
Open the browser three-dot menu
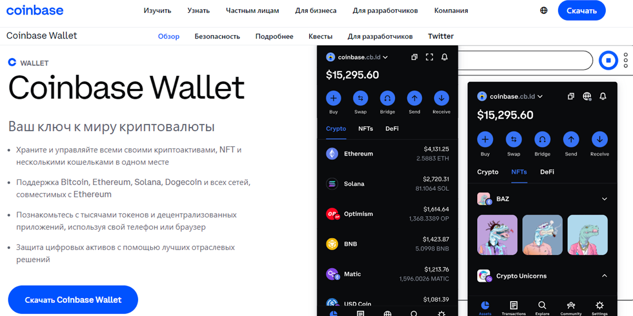pyautogui.click(x=625, y=60)
